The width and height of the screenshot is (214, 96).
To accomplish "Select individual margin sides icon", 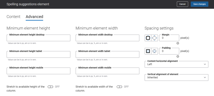I will [x=155, y=38].
